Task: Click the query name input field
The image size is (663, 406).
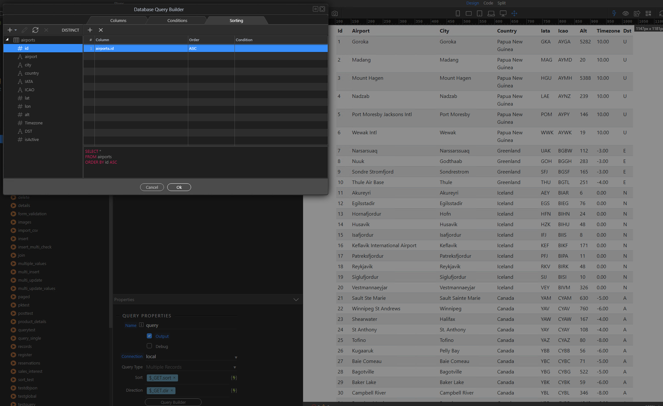Action: pyautogui.click(x=191, y=325)
